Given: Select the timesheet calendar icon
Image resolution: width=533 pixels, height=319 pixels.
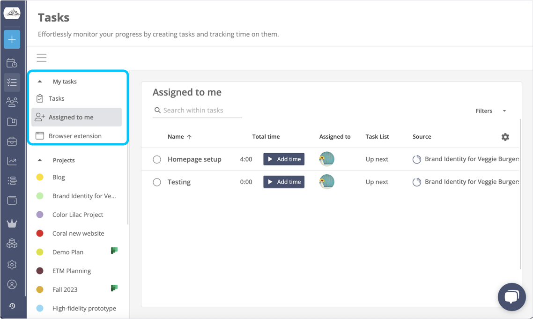Looking at the screenshot, I should tap(12, 63).
